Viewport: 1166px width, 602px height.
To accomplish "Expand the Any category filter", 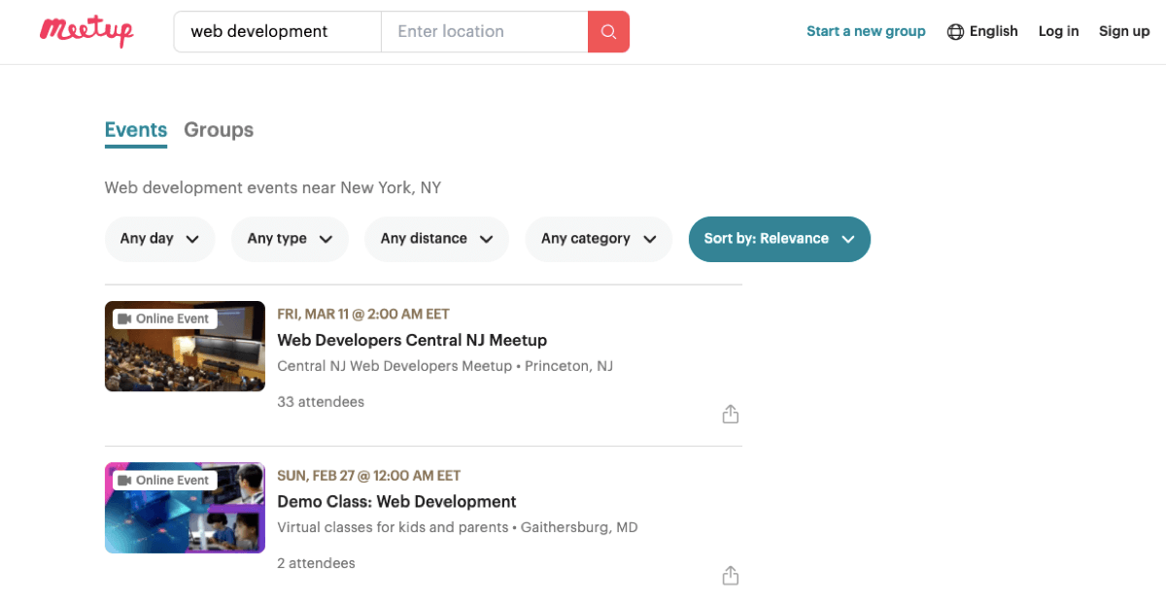I will click(599, 239).
